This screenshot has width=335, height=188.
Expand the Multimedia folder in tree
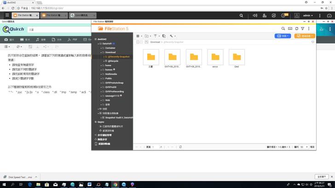point(102,73)
